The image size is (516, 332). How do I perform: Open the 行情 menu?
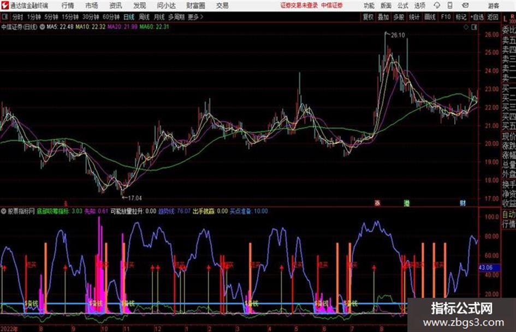click(x=68, y=5)
